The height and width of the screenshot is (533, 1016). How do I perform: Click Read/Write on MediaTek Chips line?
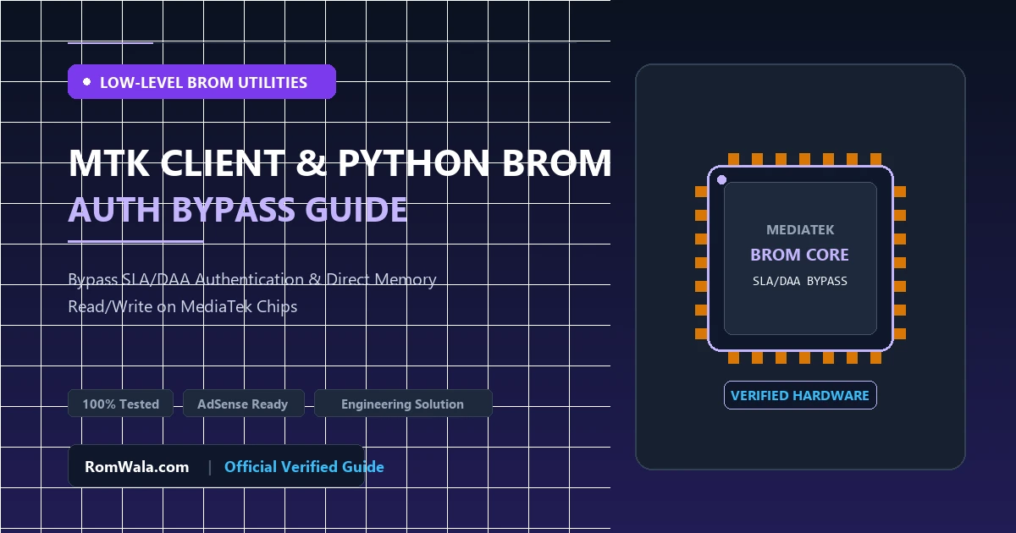pos(183,306)
